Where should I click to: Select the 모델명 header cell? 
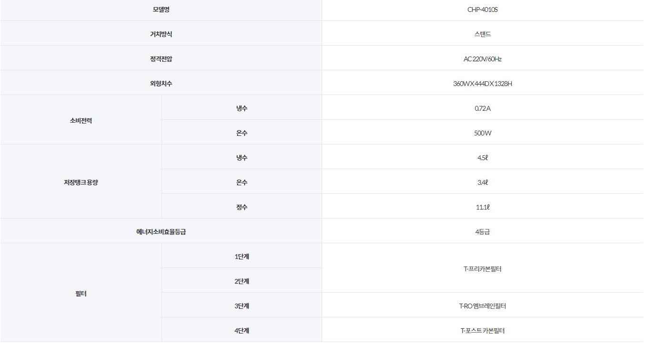[161, 10]
